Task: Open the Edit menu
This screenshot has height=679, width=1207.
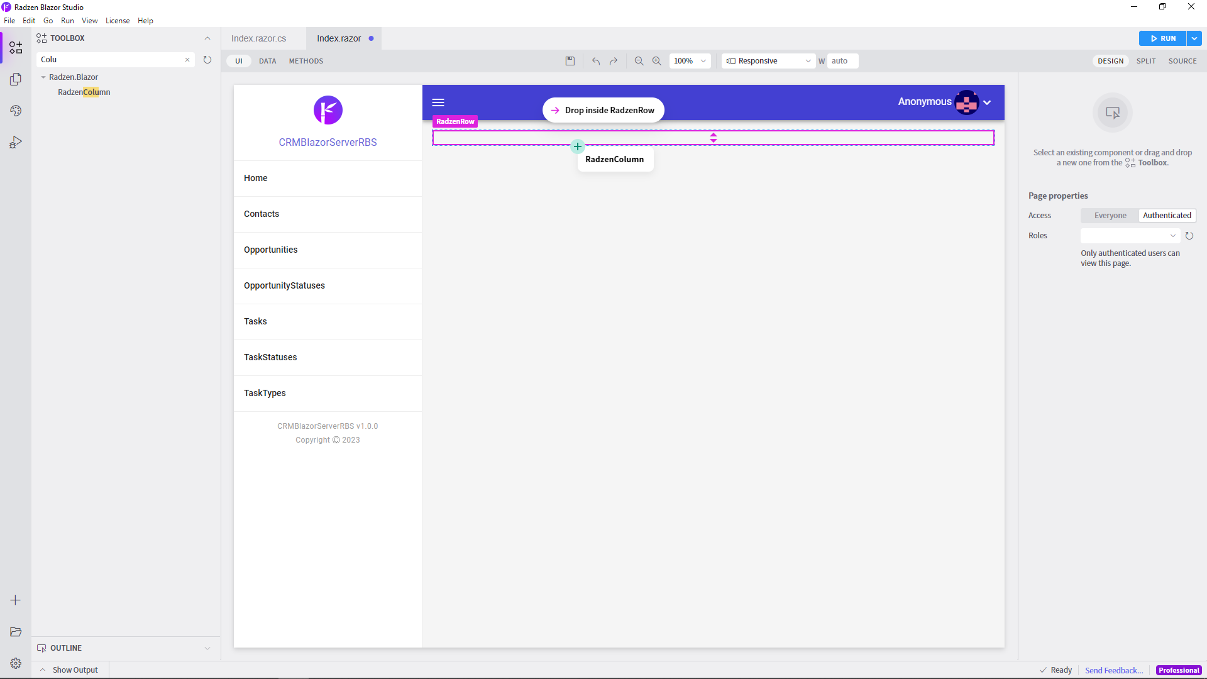Action: pyautogui.click(x=29, y=21)
